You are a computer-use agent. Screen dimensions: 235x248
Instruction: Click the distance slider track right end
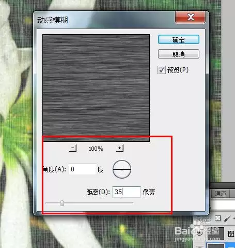coord(132,203)
